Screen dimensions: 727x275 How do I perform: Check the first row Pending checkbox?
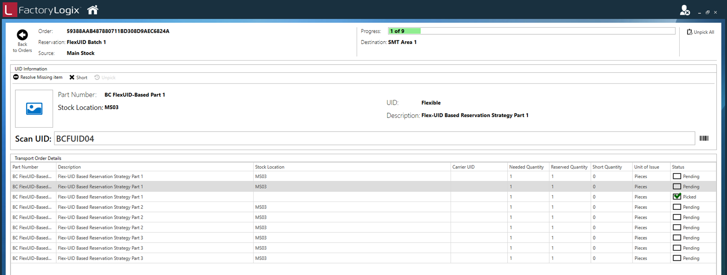(677, 176)
